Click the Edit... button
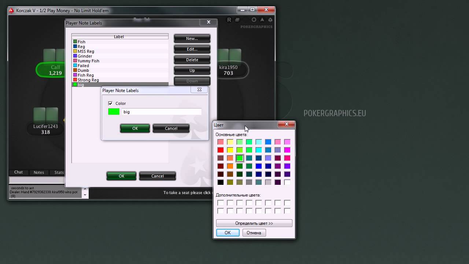This screenshot has width=469, height=264. coord(192,49)
